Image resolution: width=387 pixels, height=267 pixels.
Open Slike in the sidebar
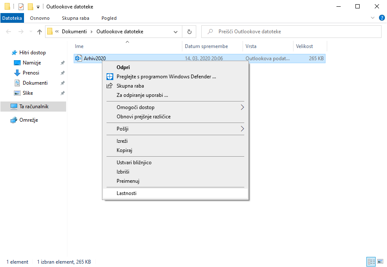click(28, 93)
